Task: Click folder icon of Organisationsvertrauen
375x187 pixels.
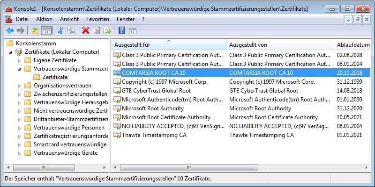Action: [28, 86]
